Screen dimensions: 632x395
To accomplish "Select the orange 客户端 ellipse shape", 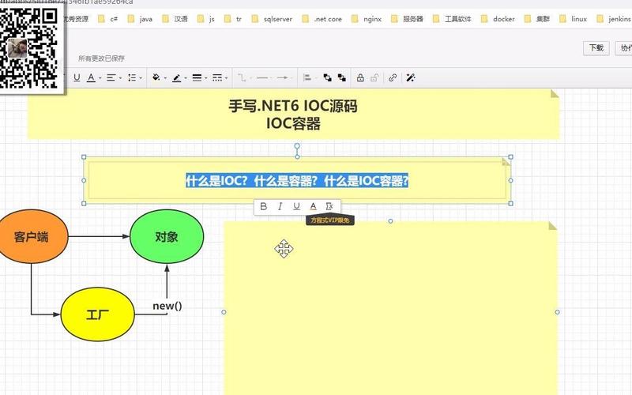I will (32, 236).
